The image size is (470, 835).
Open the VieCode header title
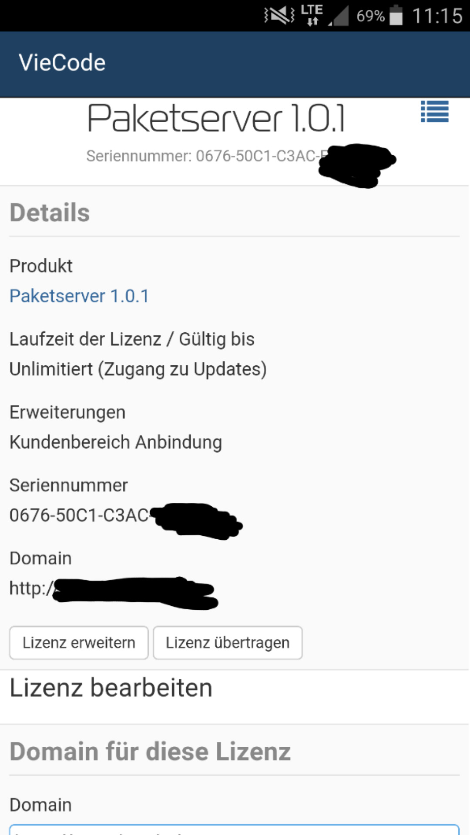[62, 63]
